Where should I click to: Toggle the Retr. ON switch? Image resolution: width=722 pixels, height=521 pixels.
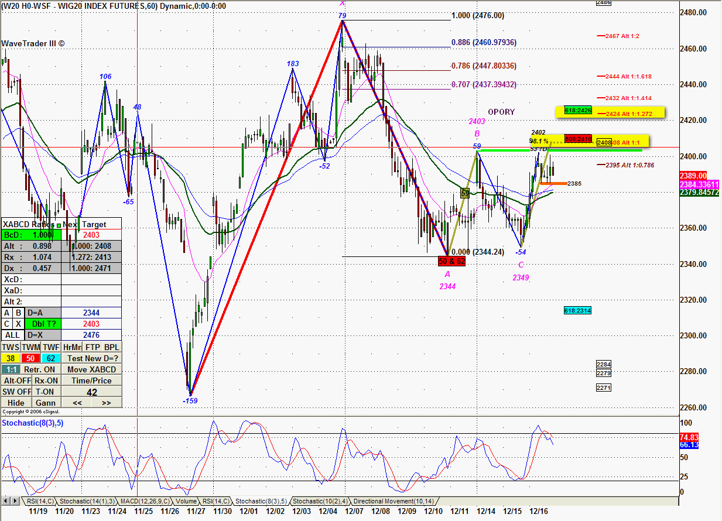[x=40, y=369]
